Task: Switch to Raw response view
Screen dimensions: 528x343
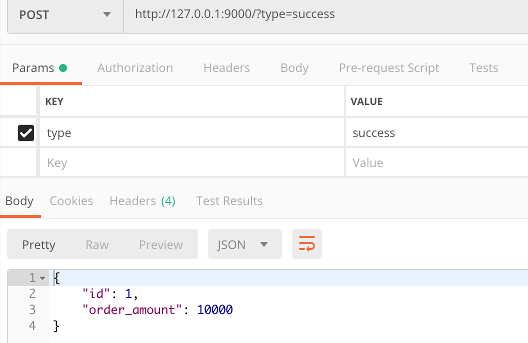Action: 97,244
